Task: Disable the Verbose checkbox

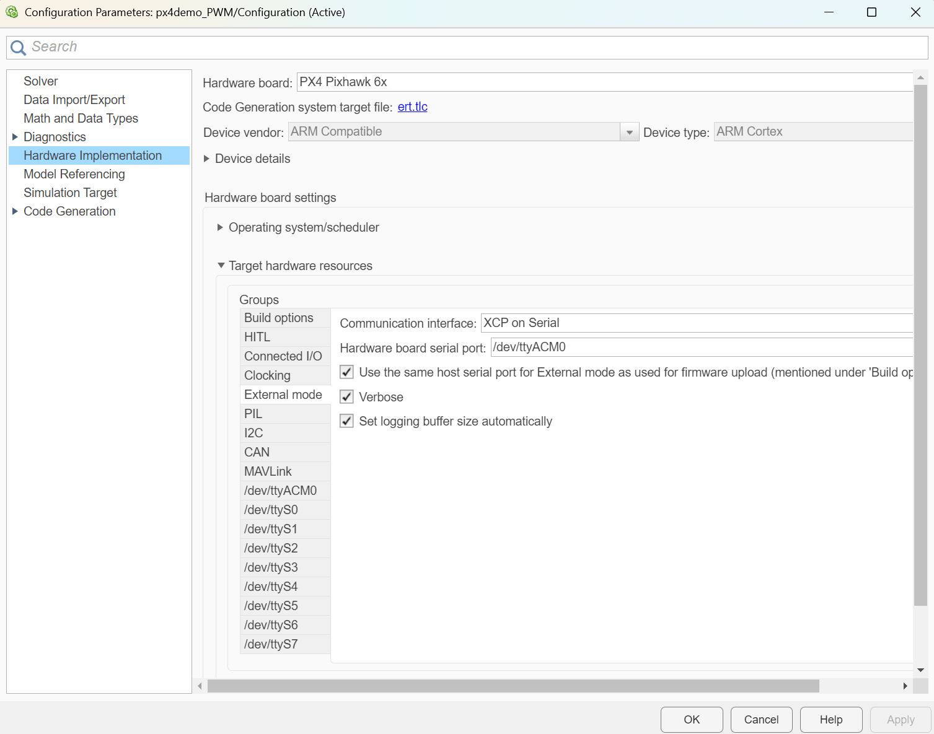Action: (346, 396)
